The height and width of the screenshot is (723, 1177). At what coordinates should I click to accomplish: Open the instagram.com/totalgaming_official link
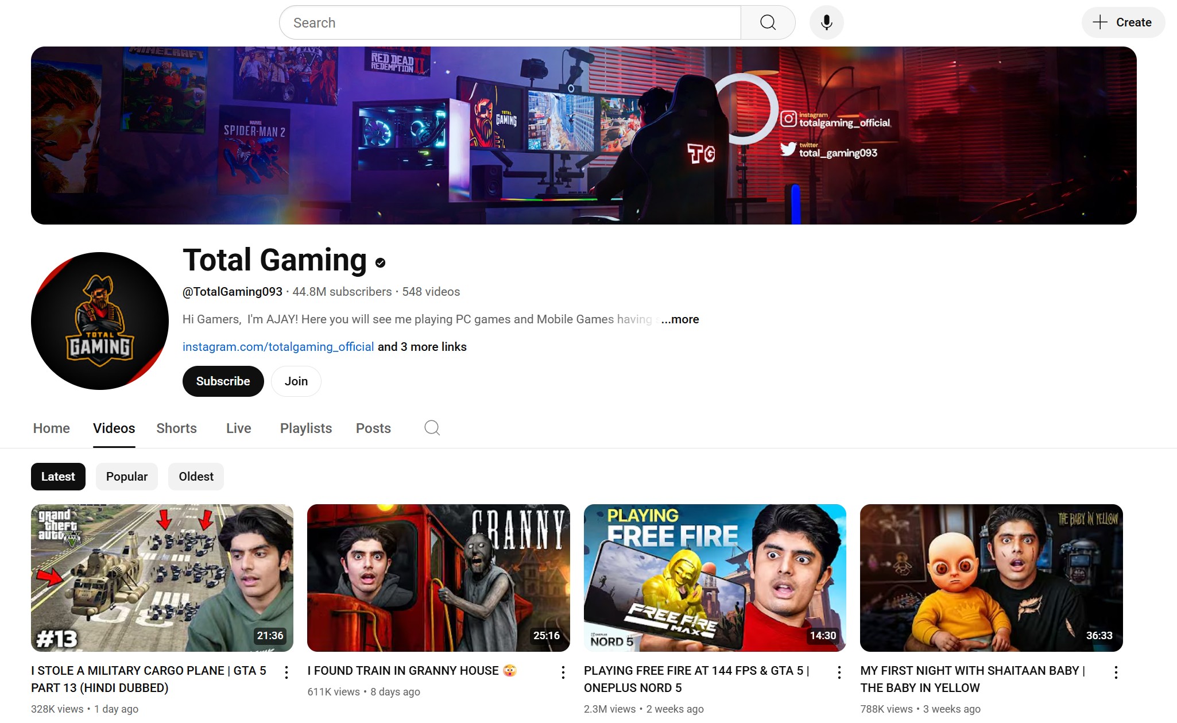(278, 347)
